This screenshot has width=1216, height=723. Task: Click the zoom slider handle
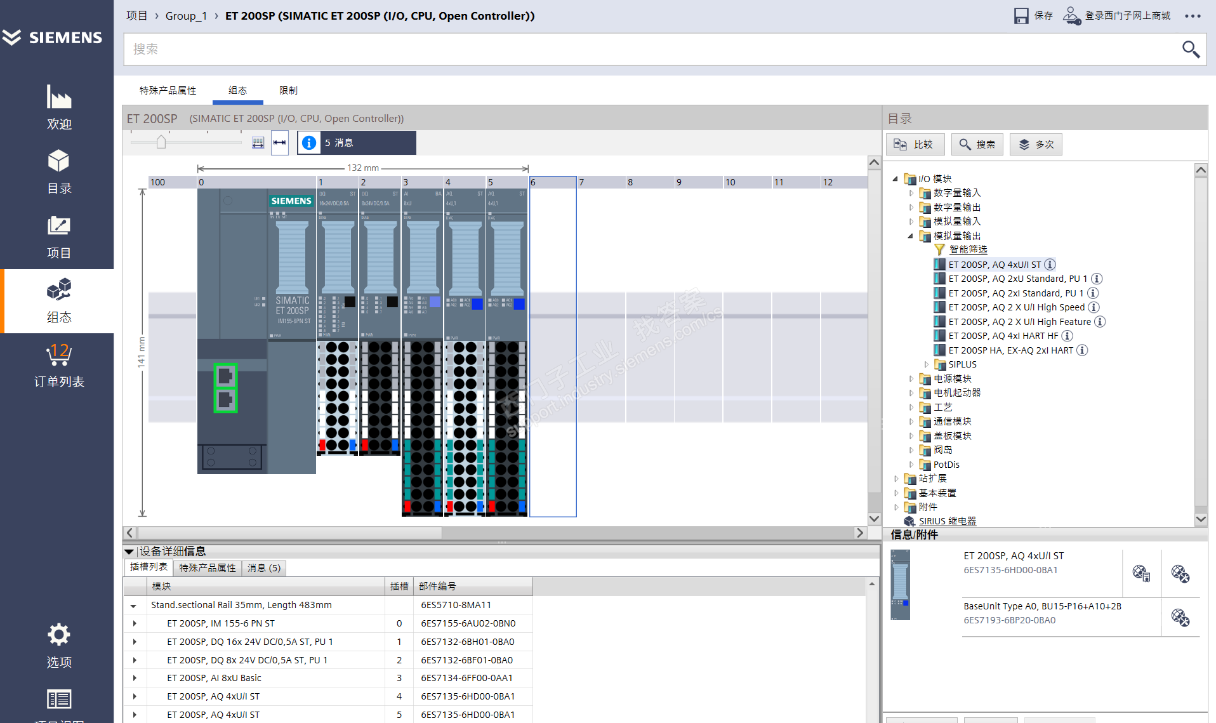click(161, 142)
